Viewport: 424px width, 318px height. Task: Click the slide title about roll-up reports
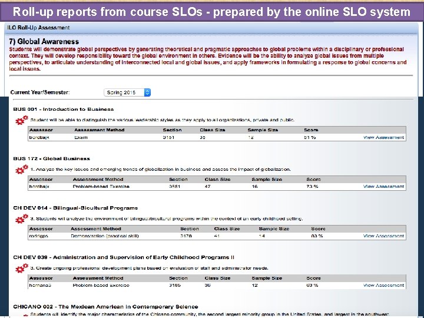(212, 12)
